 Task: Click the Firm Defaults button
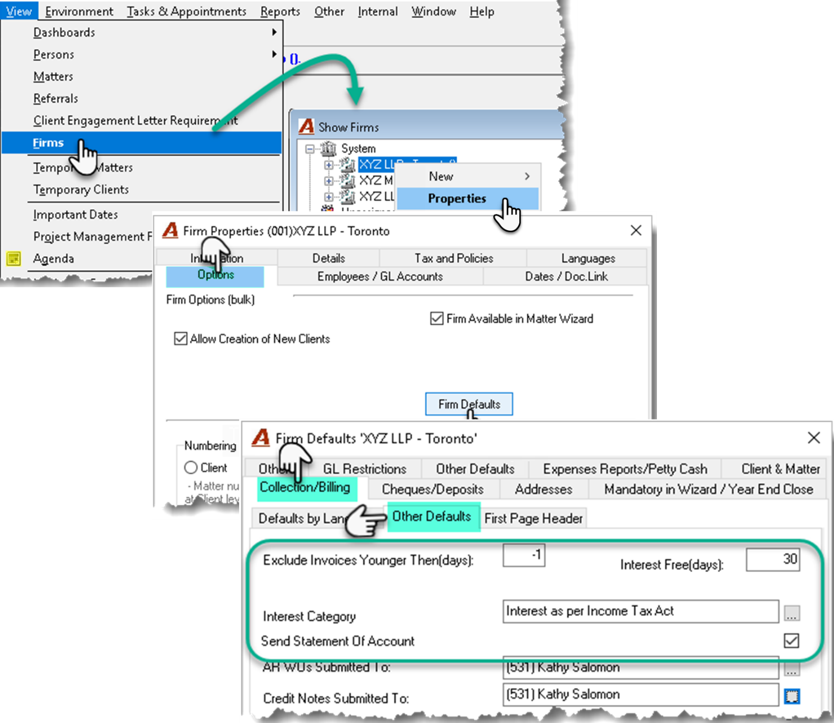(x=469, y=404)
